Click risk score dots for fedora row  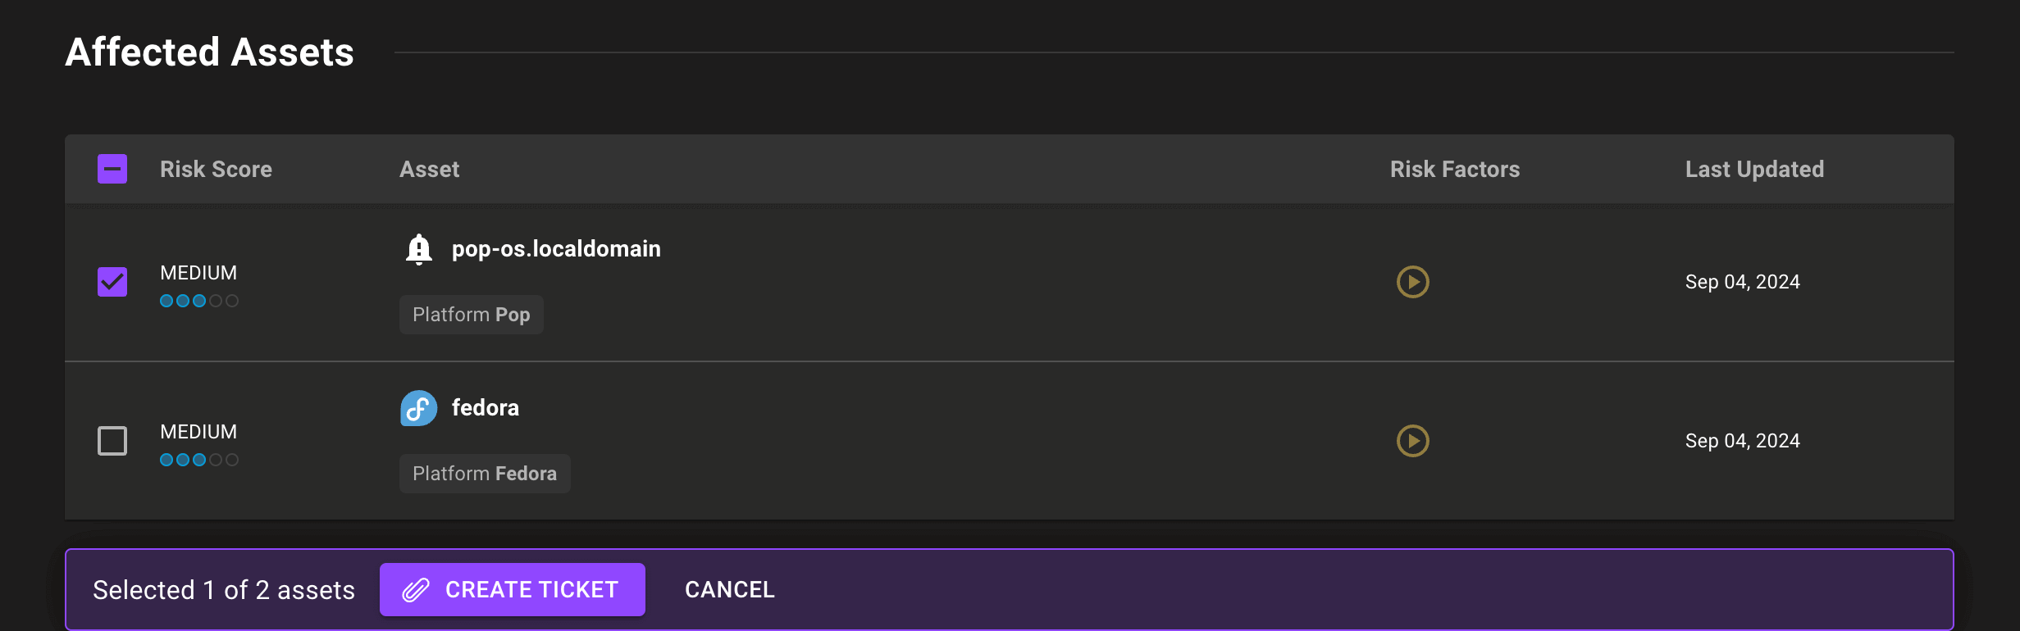pyautogui.click(x=198, y=460)
